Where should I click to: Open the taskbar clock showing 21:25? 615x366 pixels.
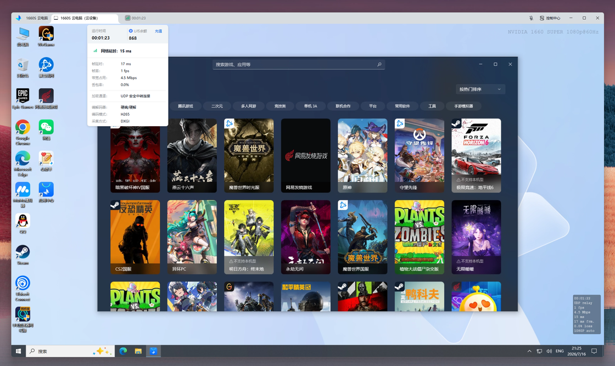577,351
